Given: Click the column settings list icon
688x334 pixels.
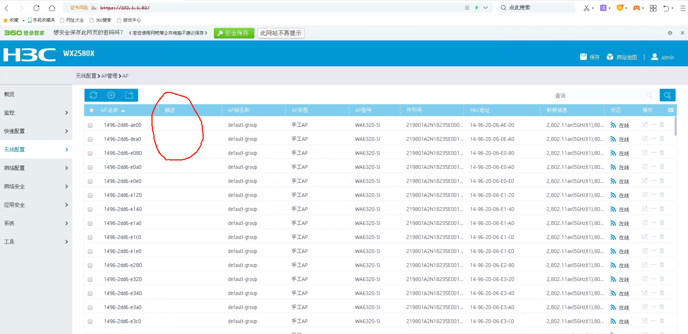Looking at the screenshot, I should pyautogui.click(x=671, y=110).
